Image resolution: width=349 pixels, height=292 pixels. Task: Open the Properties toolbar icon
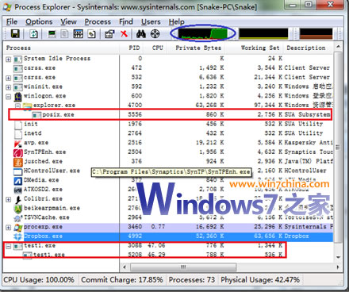[x=109, y=33]
